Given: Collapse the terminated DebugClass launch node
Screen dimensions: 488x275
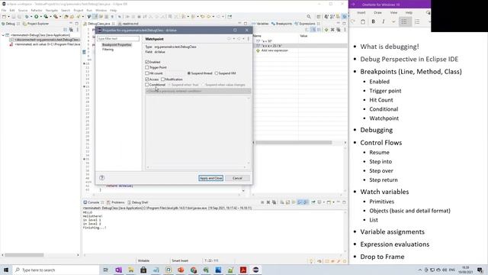Looking at the screenshot, I should tap(3, 35).
